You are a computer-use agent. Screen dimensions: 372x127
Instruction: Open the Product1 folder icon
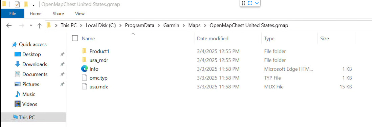(x=84, y=51)
